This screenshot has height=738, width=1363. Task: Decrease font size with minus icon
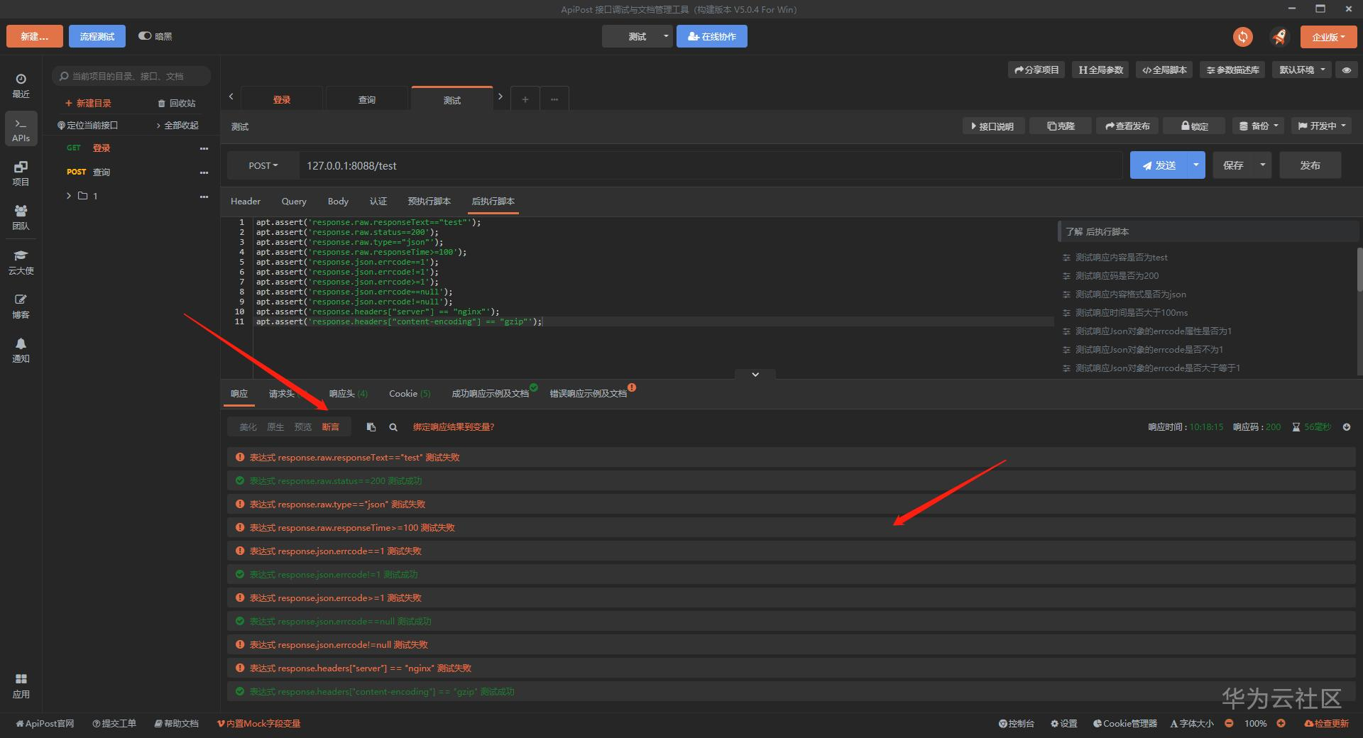1229,724
